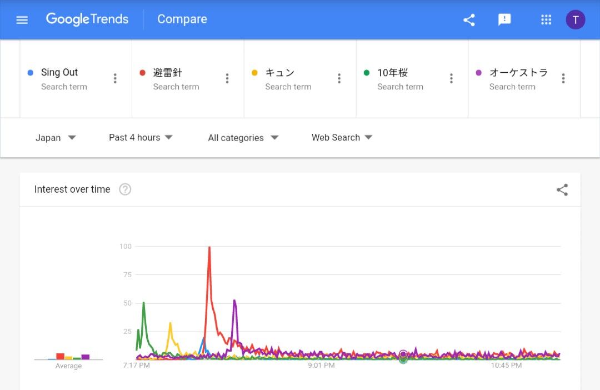Expand the Past 4 hours dropdown
The height and width of the screenshot is (390, 600).
(x=141, y=137)
